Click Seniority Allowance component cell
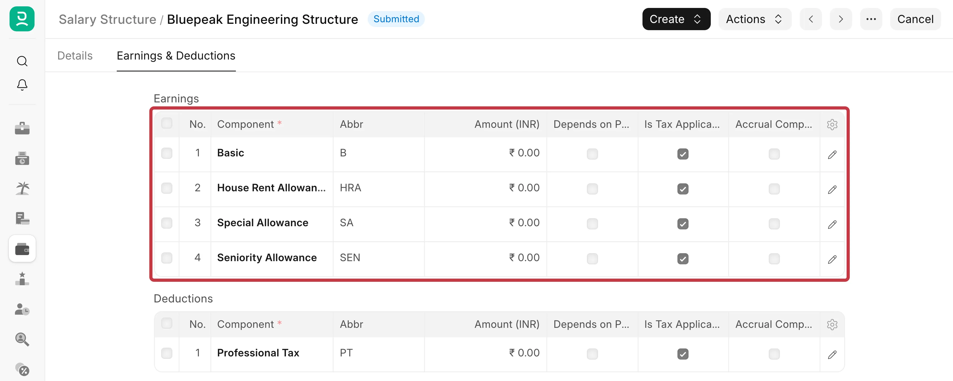The image size is (953, 381). click(272, 259)
